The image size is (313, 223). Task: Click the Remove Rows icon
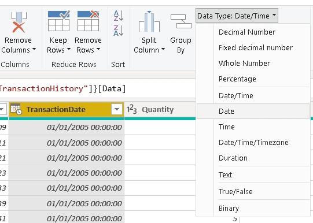88,21
